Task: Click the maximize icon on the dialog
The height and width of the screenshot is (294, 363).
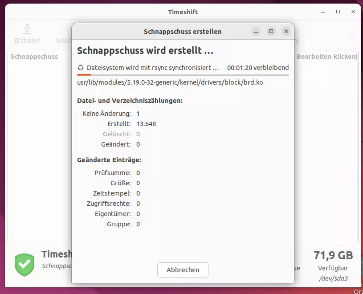Action: click(271, 32)
